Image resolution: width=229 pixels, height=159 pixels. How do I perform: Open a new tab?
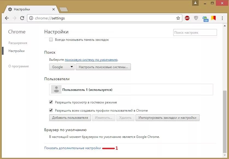pyautogui.click(x=63, y=10)
